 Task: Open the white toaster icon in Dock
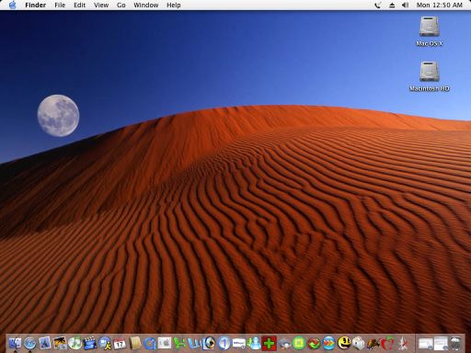359,343
